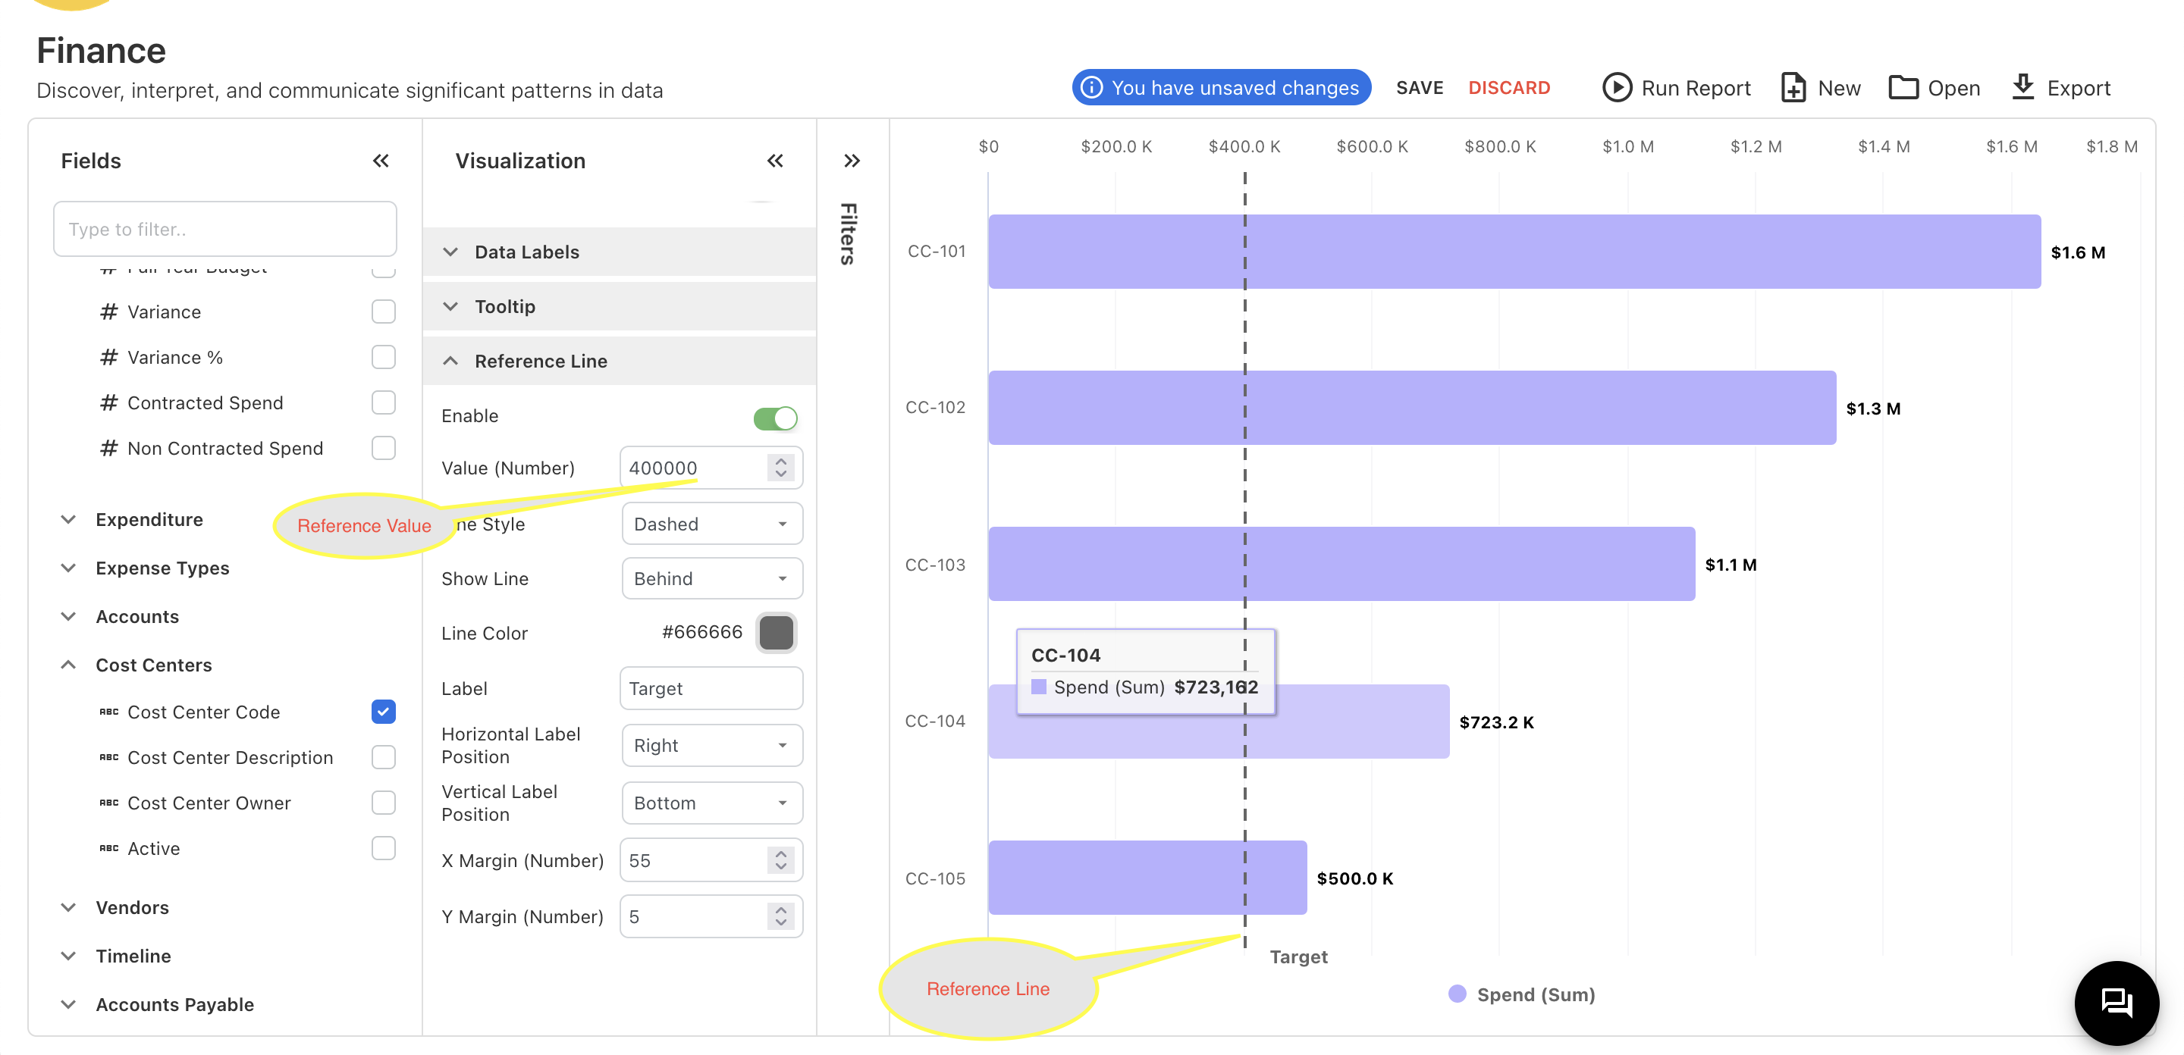This screenshot has width=2184, height=1055.
Task: Toggle the Reference Line Enable switch
Action: (775, 418)
